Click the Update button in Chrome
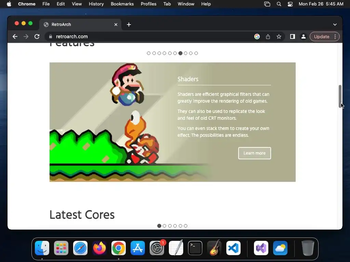 pyautogui.click(x=321, y=37)
